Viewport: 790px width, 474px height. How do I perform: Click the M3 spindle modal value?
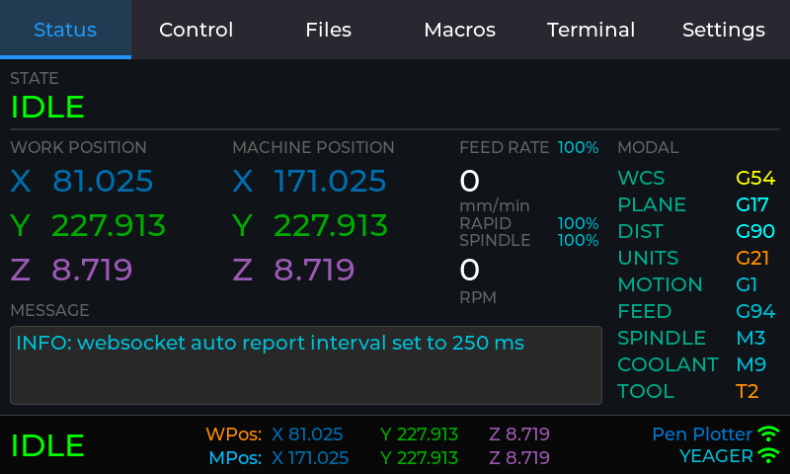tap(750, 339)
